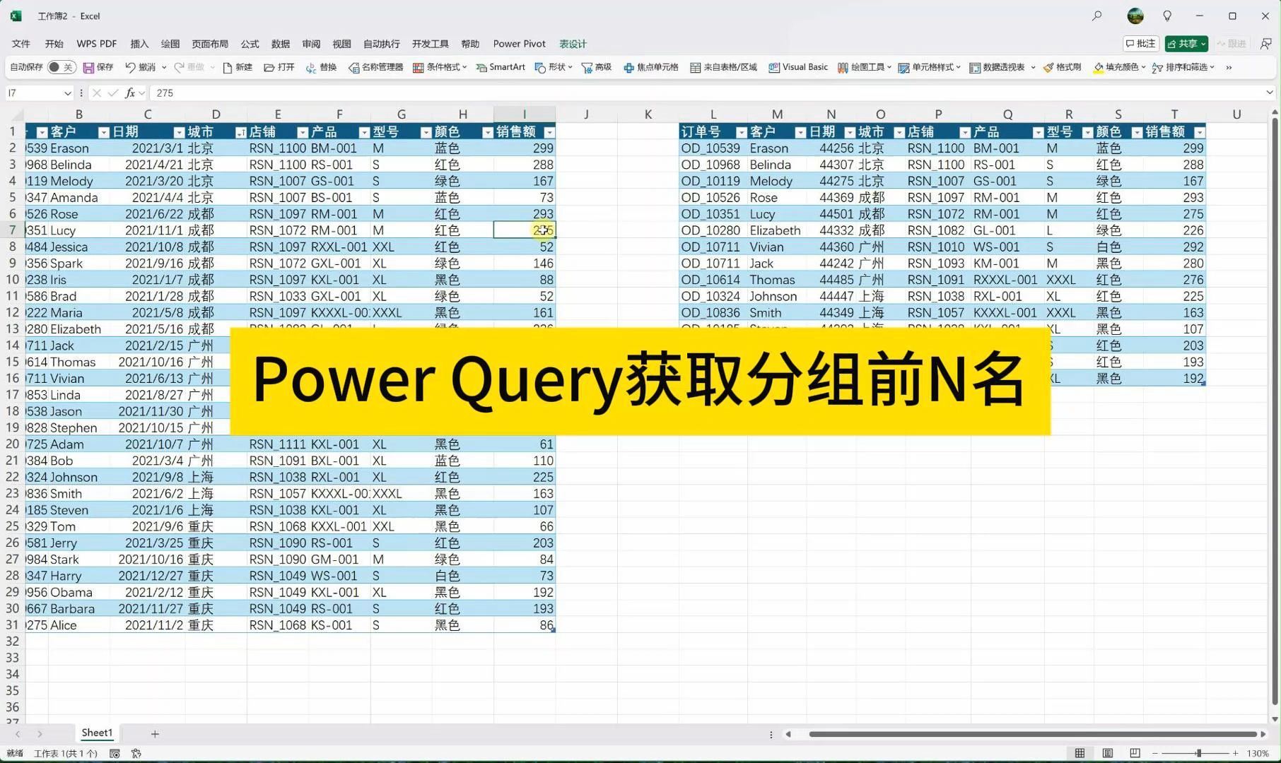
Task: Click the zoom in plus button
Action: click(1235, 753)
